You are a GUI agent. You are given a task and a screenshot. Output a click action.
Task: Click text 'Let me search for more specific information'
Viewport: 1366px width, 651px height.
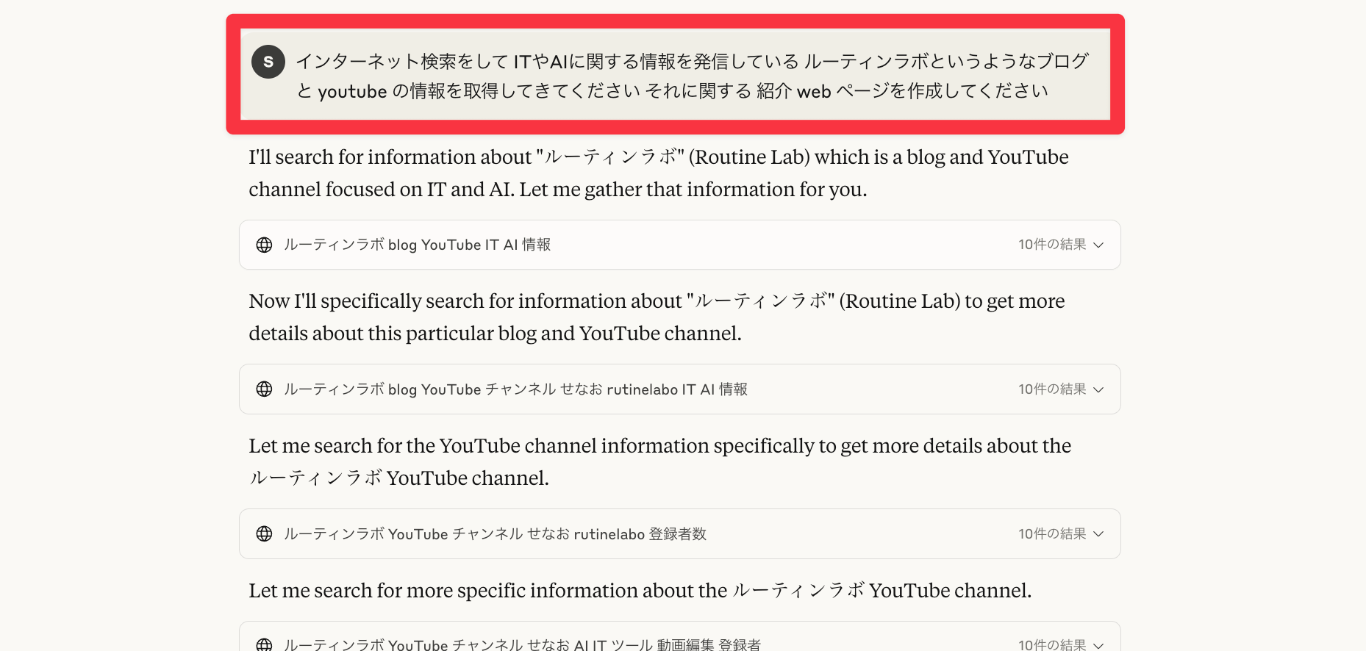[640, 591]
